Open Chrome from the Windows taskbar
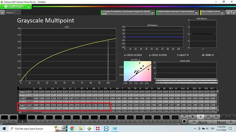 pyautogui.click(x=72, y=128)
